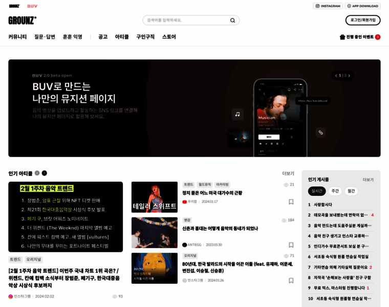Open the 80년대 한국 발라드 thumbnail

tap(155, 268)
